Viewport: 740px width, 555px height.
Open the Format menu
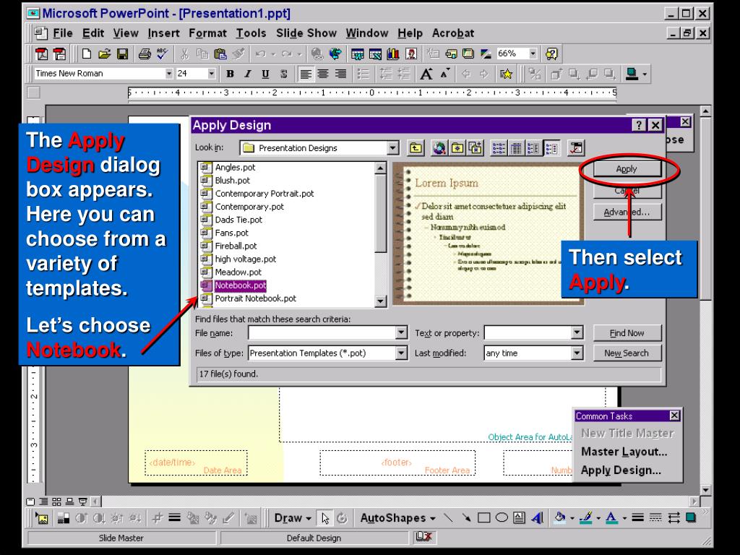tap(207, 33)
